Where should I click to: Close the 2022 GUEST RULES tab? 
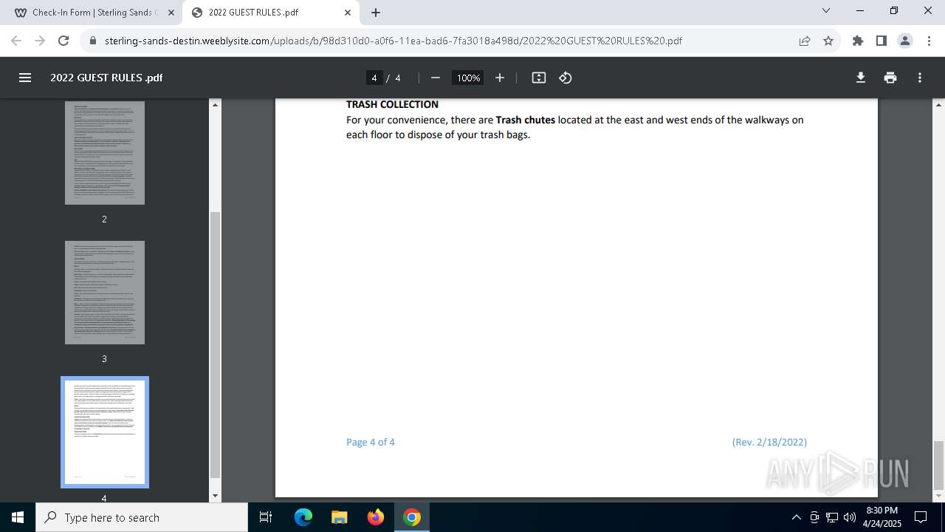[x=348, y=13]
